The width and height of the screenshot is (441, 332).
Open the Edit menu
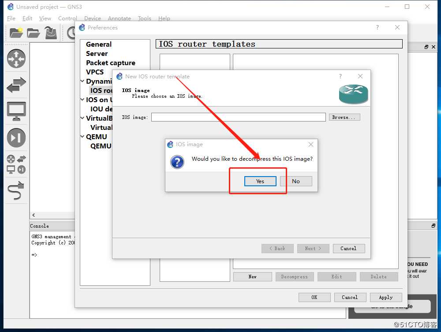(x=27, y=18)
